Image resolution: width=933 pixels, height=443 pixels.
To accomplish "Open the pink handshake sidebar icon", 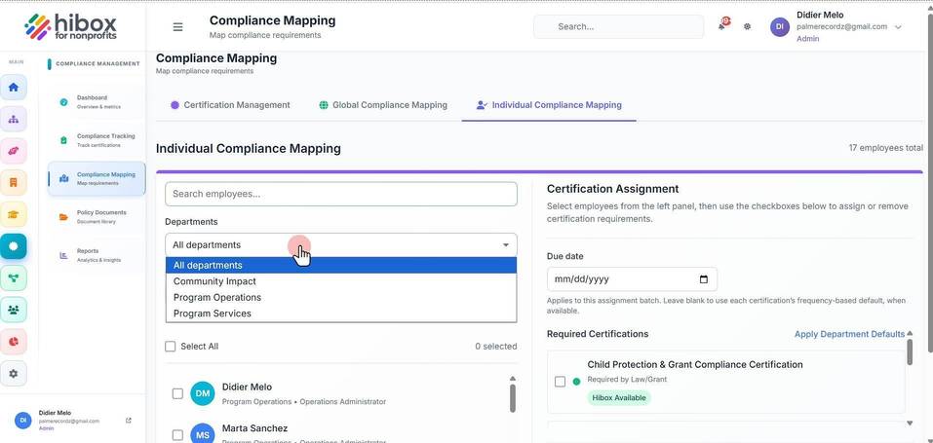I will coord(14,151).
